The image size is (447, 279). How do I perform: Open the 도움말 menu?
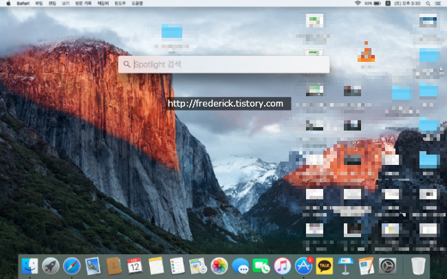pyautogui.click(x=137, y=3)
